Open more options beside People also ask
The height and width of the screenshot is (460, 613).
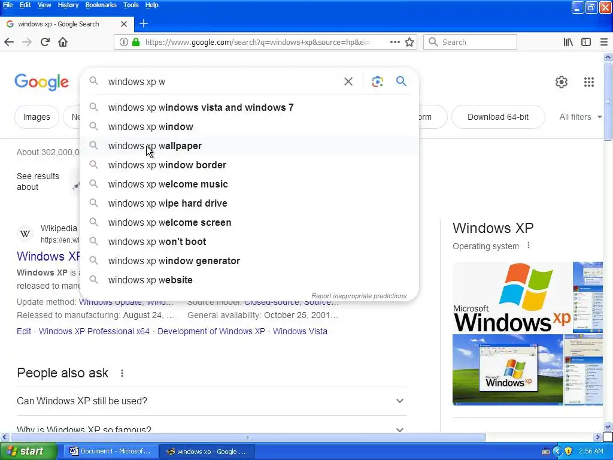click(x=122, y=373)
